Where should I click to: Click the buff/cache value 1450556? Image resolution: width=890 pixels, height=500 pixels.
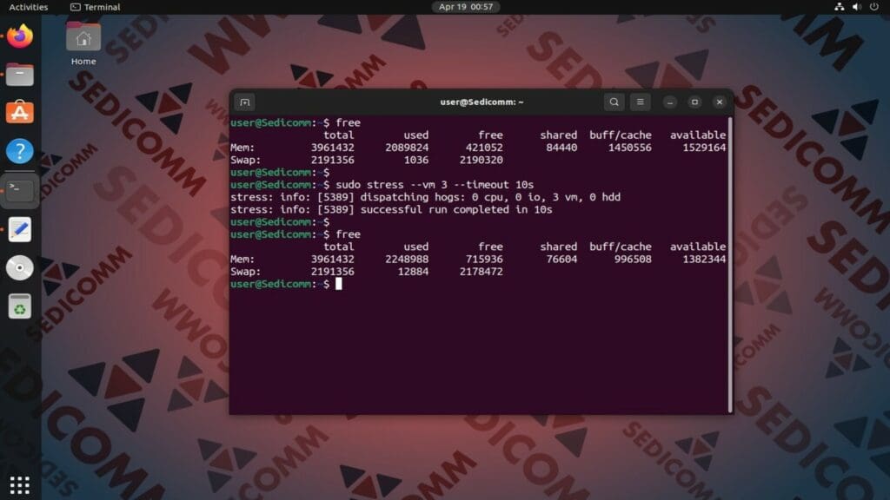pyautogui.click(x=630, y=148)
